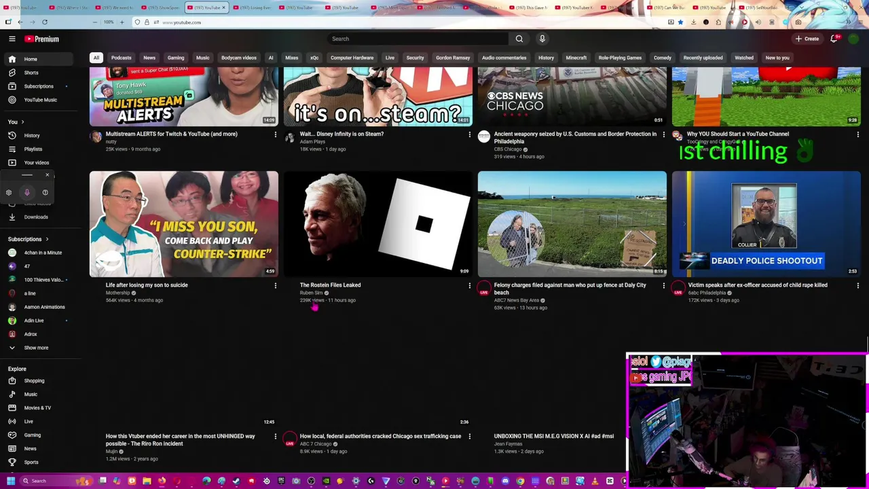
Task: Select the Podcasts filter chip
Action: [122, 58]
